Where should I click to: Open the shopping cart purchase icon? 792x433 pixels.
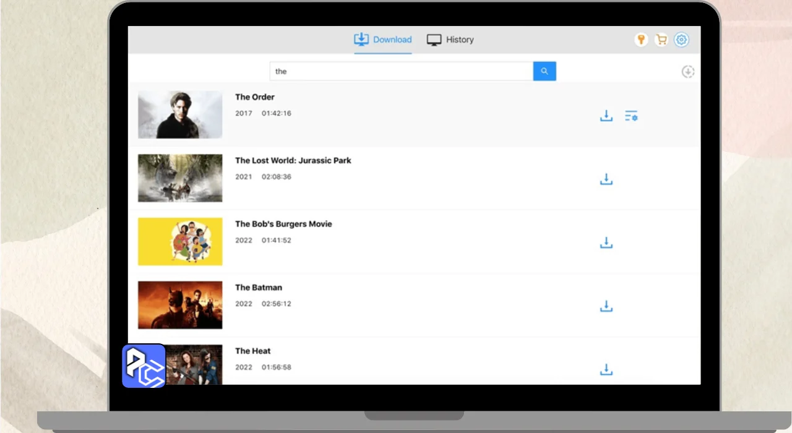661,40
